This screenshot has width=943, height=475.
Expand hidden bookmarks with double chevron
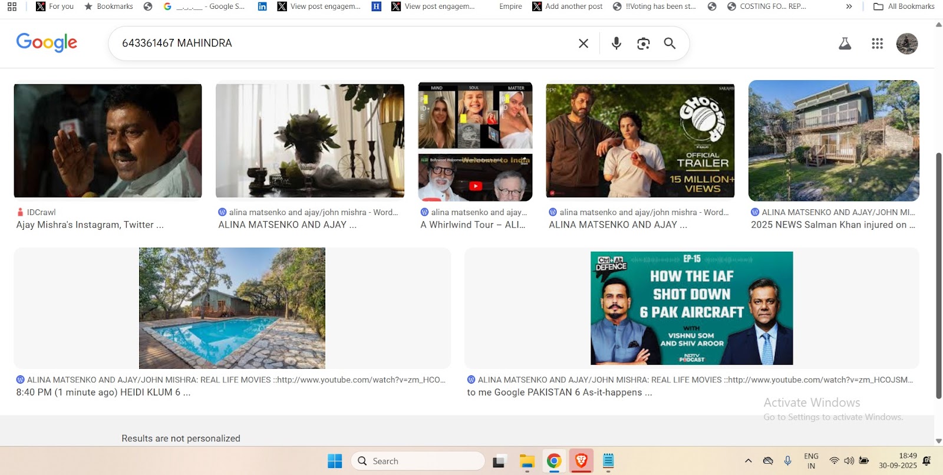pos(849,6)
